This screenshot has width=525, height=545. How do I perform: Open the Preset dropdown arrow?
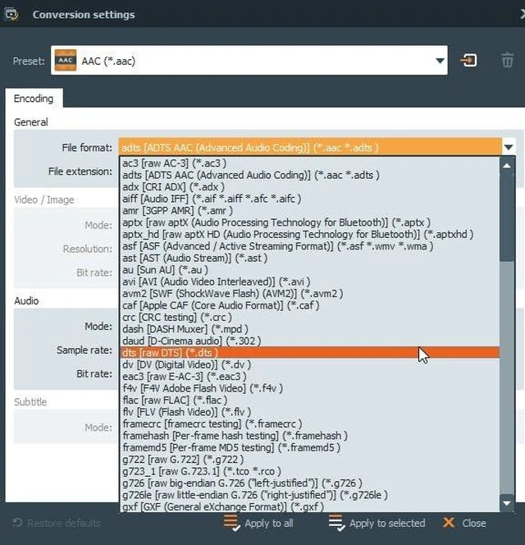(440, 61)
